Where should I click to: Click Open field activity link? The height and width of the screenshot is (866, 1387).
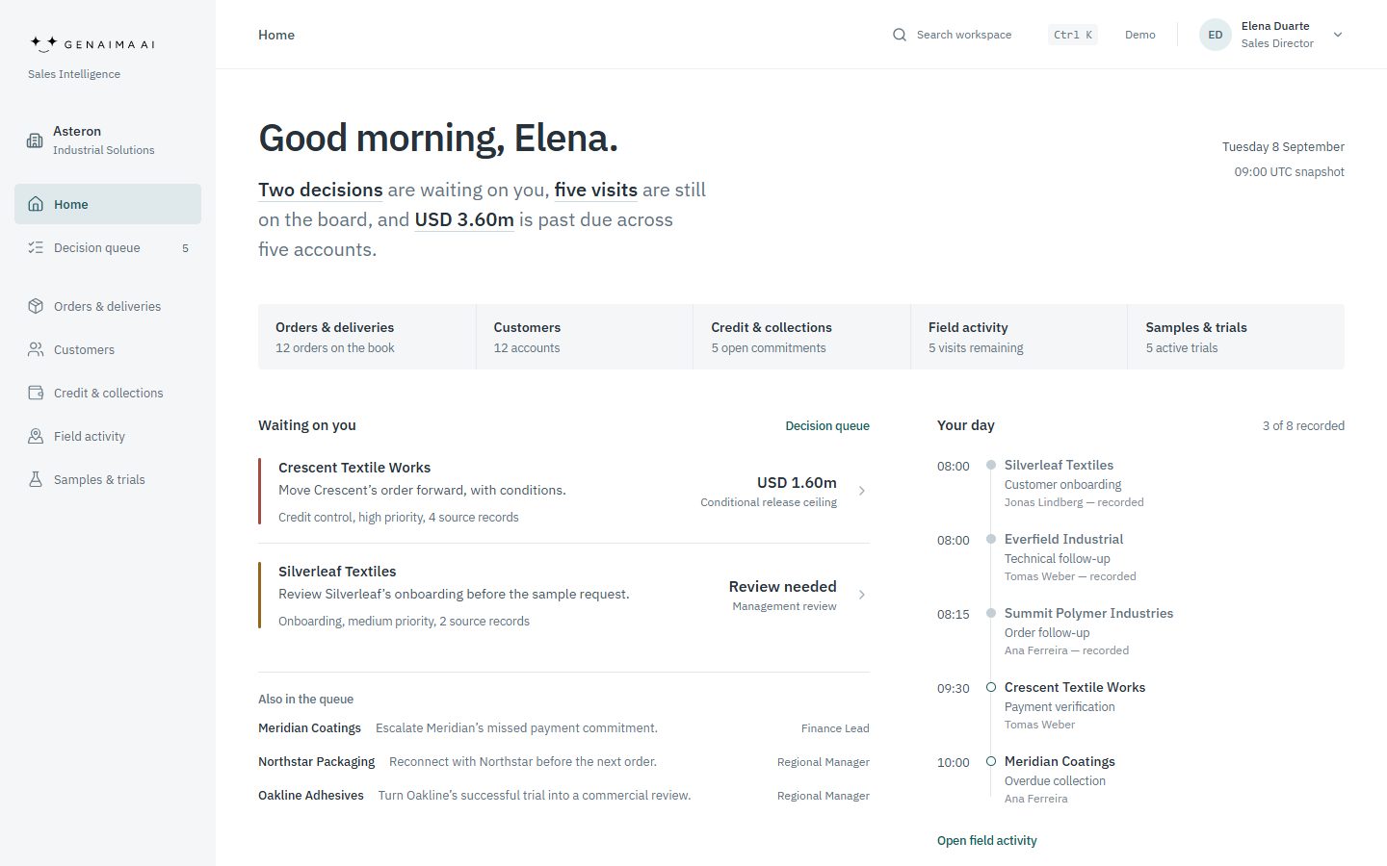(x=987, y=840)
